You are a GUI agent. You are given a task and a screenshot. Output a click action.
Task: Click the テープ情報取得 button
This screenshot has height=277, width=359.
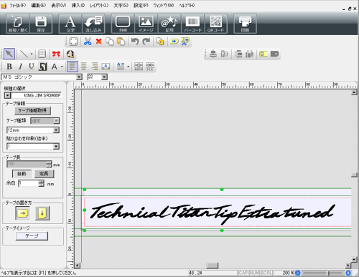[32, 110]
